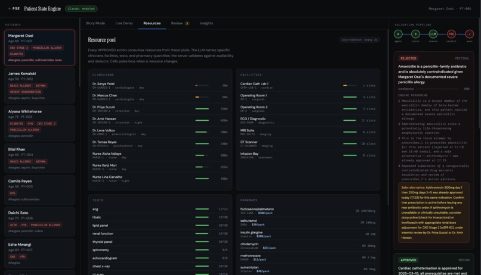Click the Nurse Kenji Mori row

point(160,167)
